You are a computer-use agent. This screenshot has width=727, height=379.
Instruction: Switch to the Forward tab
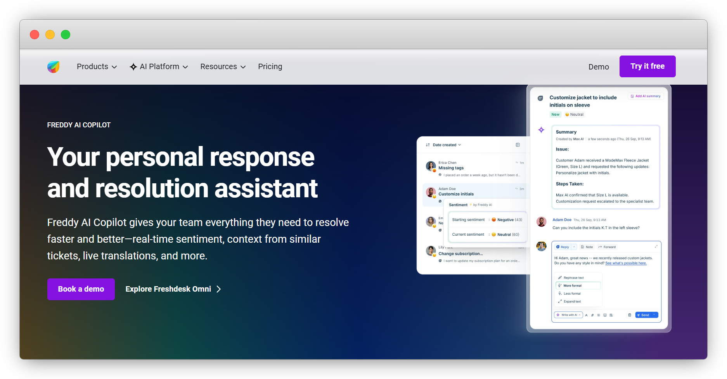tap(607, 247)
